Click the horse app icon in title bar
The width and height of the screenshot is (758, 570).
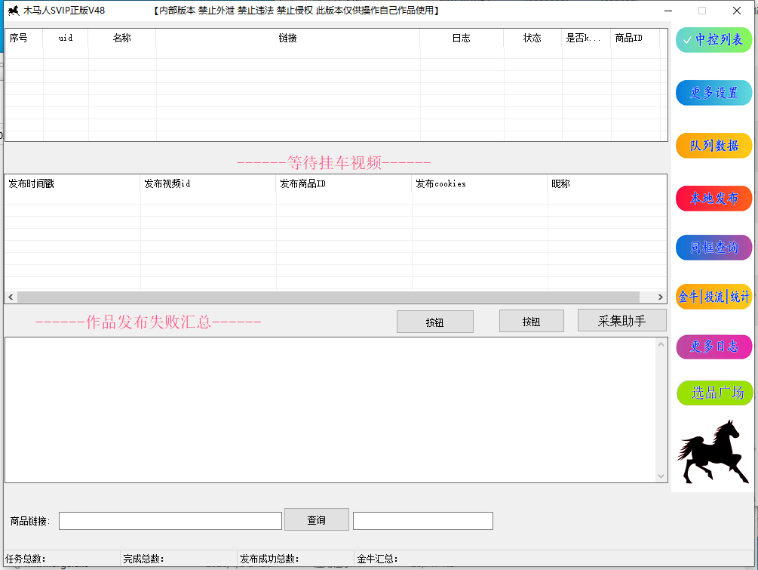14,10
